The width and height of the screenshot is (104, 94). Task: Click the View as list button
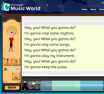16,76
